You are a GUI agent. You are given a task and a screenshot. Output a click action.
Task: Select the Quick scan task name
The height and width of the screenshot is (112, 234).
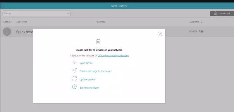(25, 32)
